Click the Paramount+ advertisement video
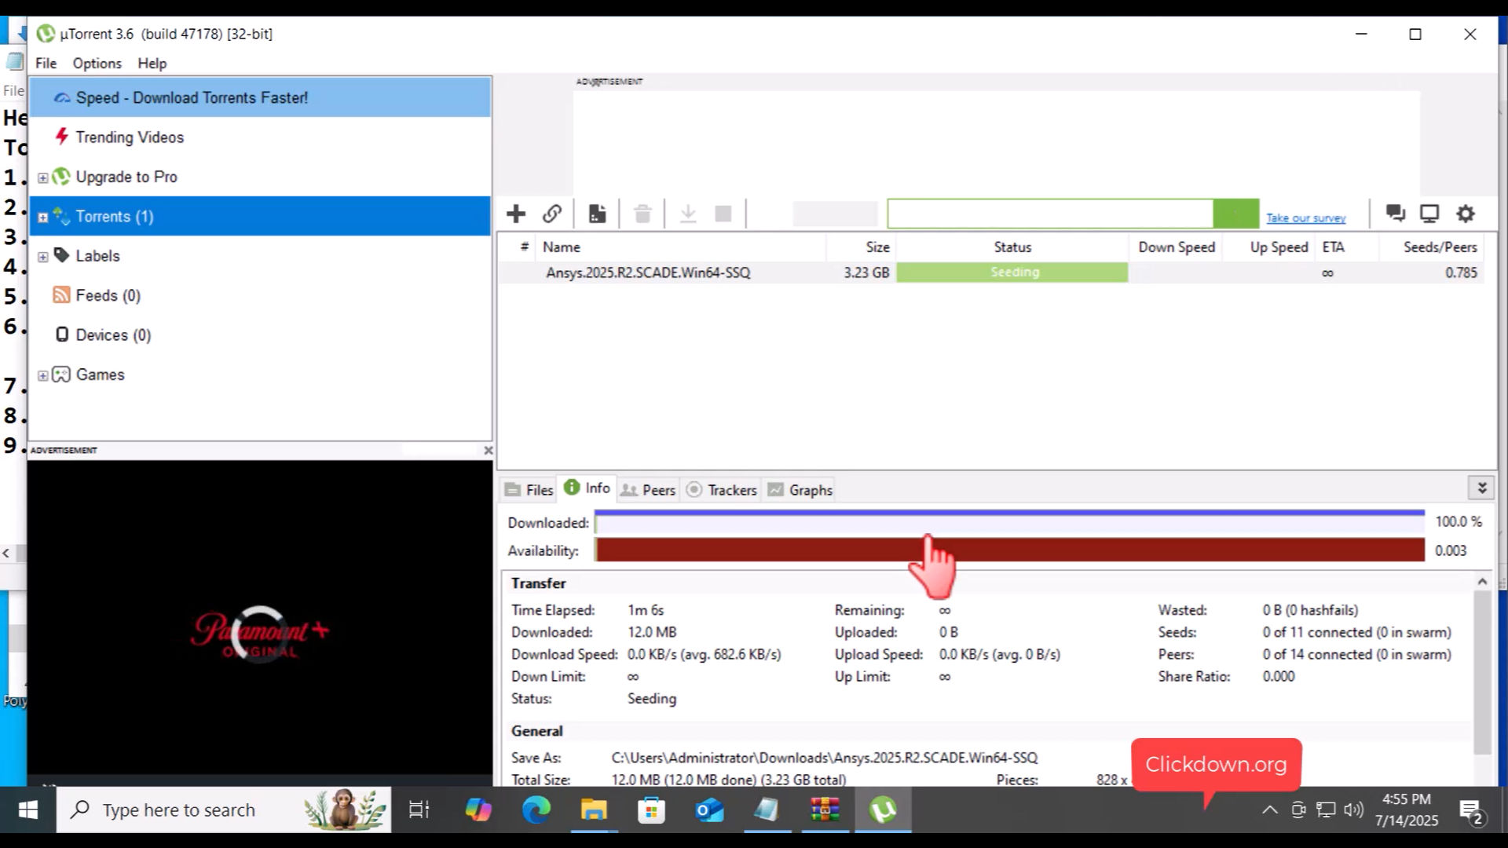 pyautogui.click(x=260, y=622)
